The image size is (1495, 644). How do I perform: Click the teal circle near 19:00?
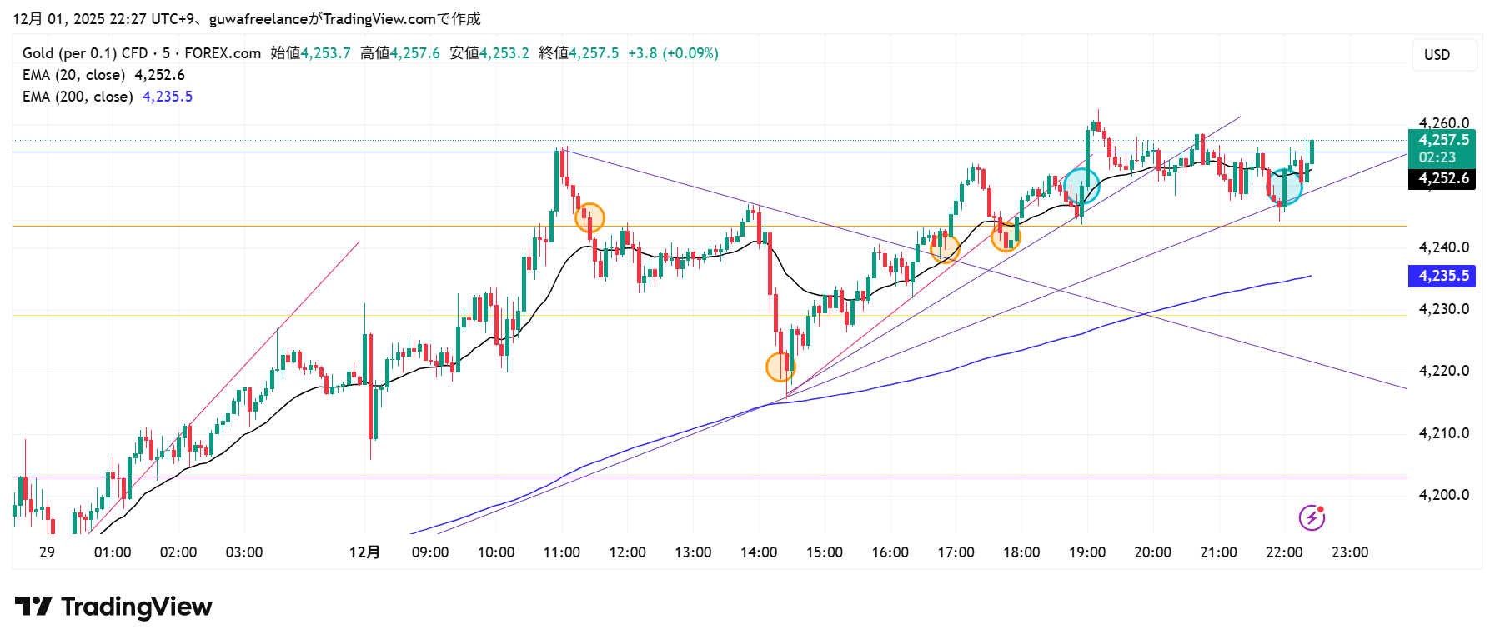click(x=1081, y=185)
